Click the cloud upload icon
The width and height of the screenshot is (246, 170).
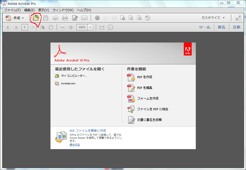tap(55, 18)
